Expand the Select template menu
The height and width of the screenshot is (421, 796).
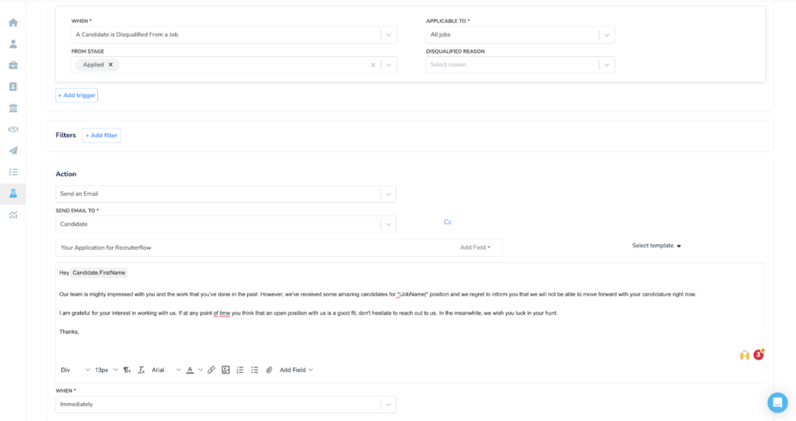[x=656, y=246]
